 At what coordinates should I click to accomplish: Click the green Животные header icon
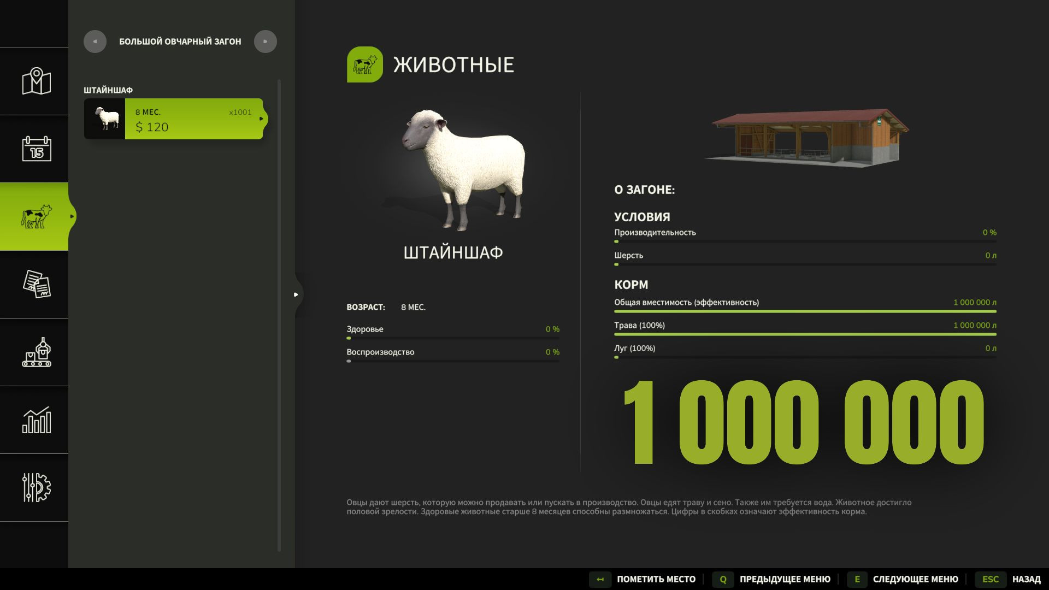tap(364, 64)
